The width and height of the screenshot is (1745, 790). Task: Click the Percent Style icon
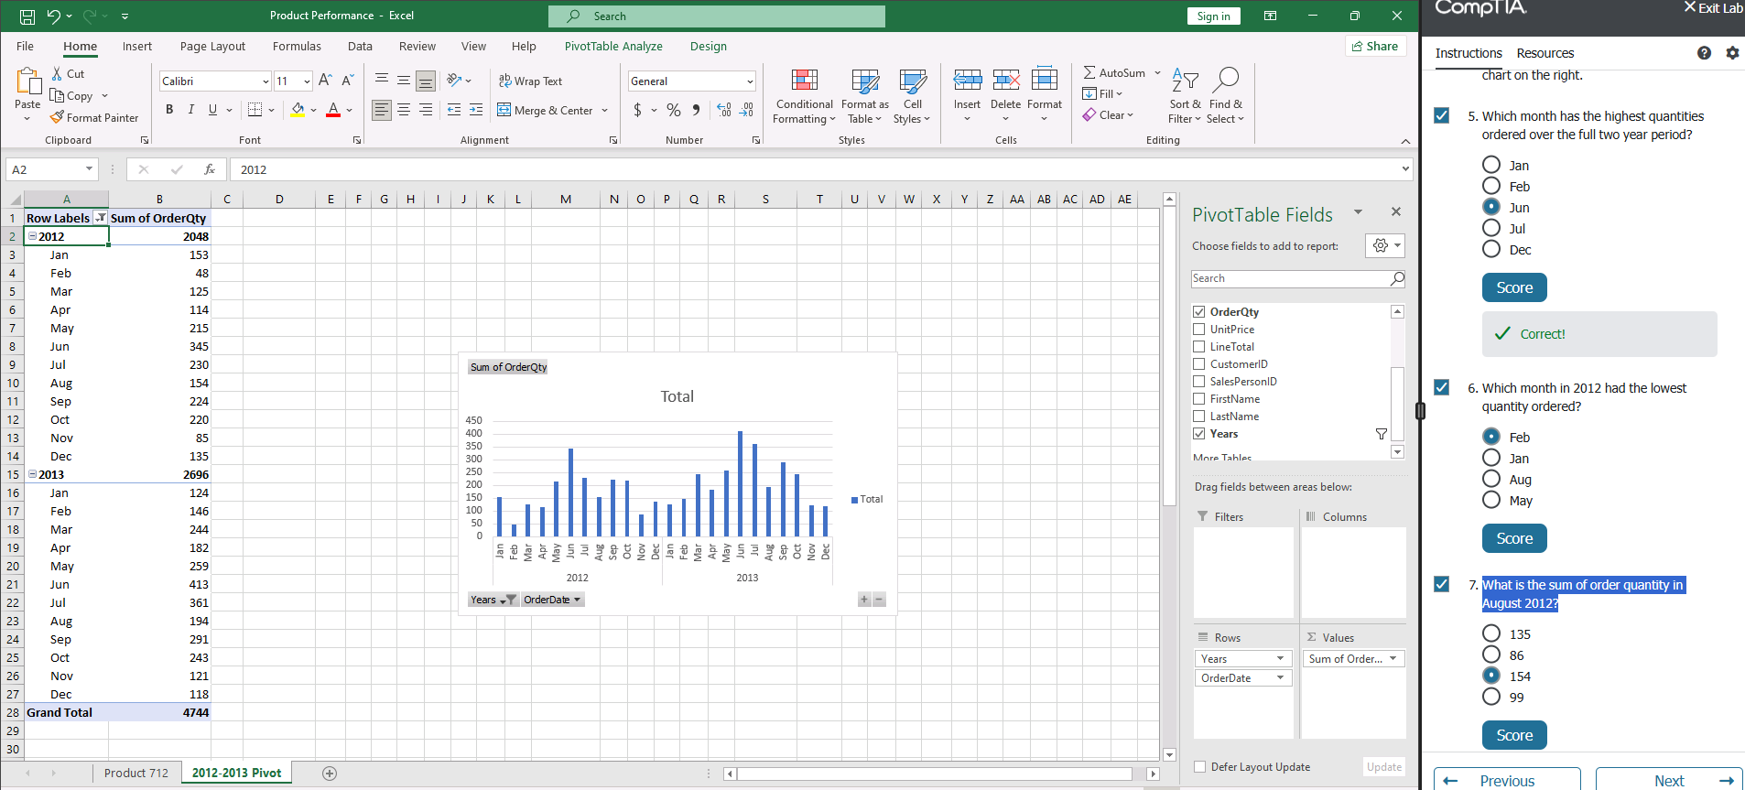click(674, 110)
